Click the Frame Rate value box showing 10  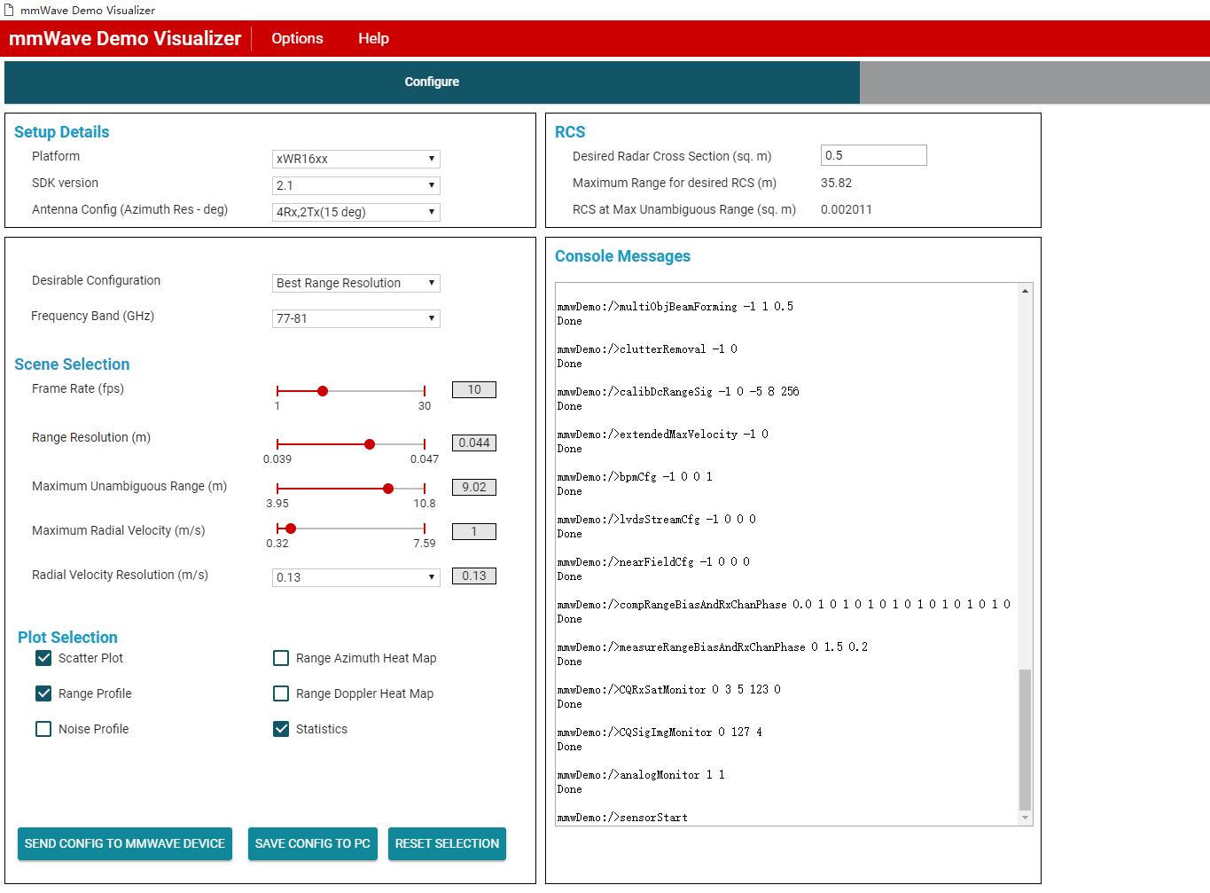474,389
